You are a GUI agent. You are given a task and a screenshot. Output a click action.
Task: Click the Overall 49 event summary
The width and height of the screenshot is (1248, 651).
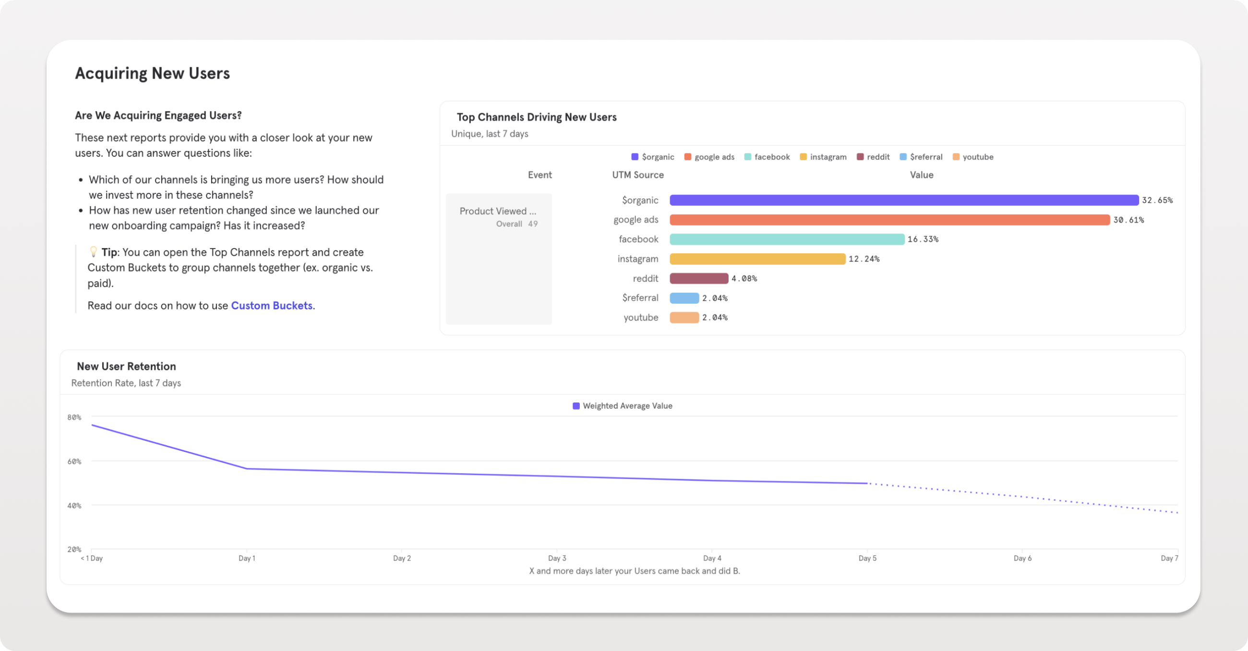pyautogui.click(x=516, y=224)
